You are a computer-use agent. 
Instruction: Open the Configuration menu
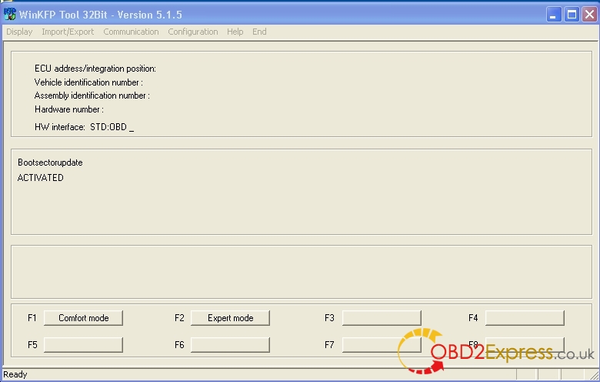coord(193,32)
